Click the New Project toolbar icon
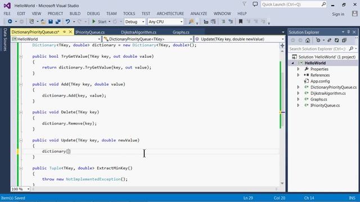The image size is (360, 202). [x=31, y=21]
